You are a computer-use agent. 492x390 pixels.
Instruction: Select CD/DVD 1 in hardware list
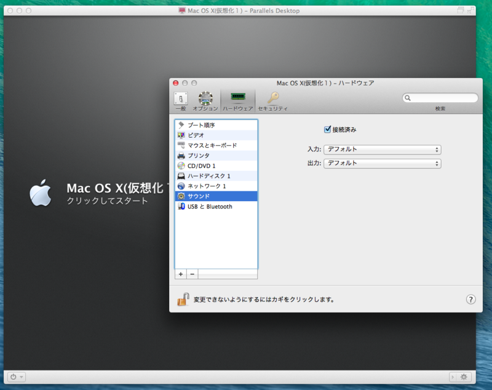216,165
